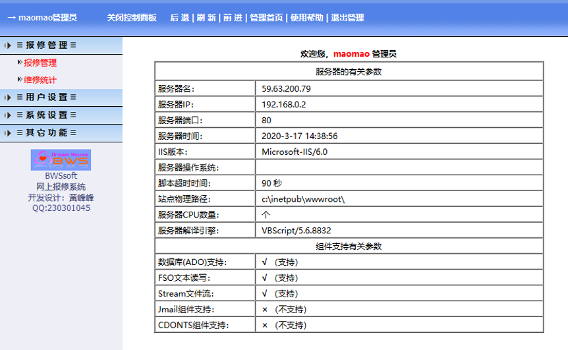568x350 pixels.
Task: Click the BWS Dream House logo
Action: click(x=61, y=160)
